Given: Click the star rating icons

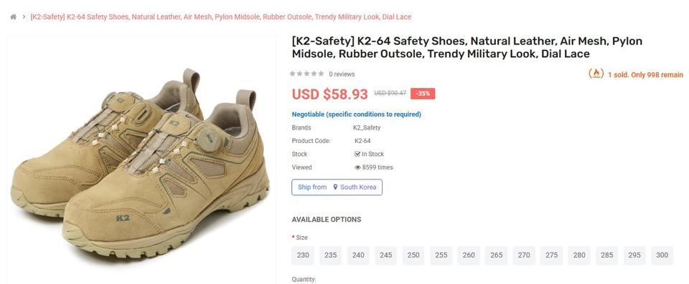Looking at the screenshot, I should click(x=306, y=74).
